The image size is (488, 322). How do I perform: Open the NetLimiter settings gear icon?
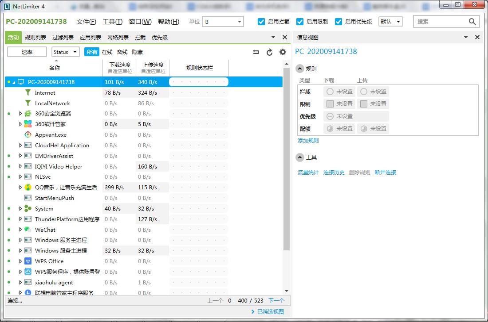click(282, 52)
